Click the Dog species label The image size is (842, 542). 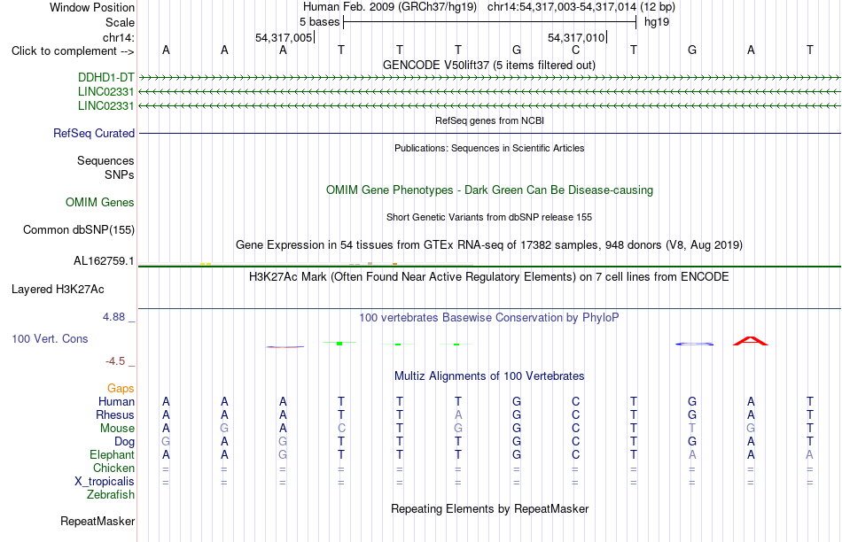click(125, 442)
